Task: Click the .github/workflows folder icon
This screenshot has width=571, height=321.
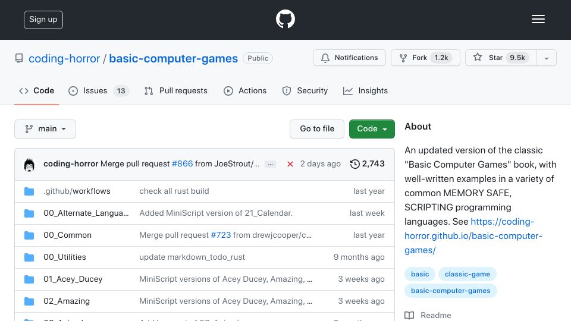Action: click(29, 191)
